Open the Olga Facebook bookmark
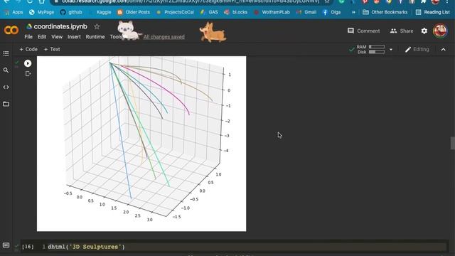455x256 pixels. (x=332, y=12)
